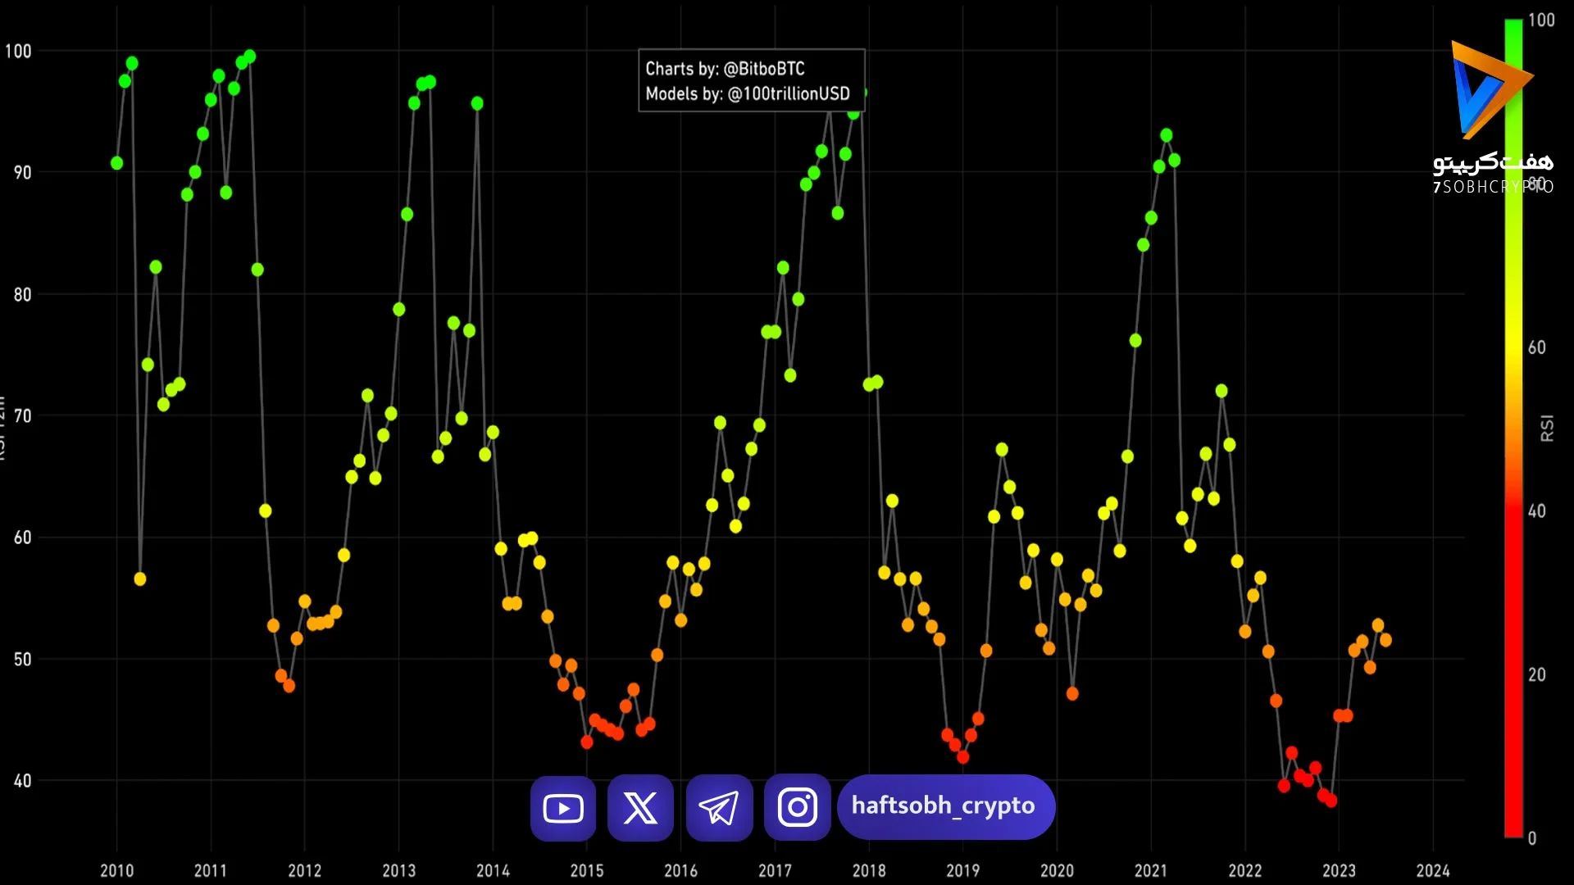1574x885 pixels.
Task: Click the 40 tick on RSI color legend
Action: click(1537, 511)
